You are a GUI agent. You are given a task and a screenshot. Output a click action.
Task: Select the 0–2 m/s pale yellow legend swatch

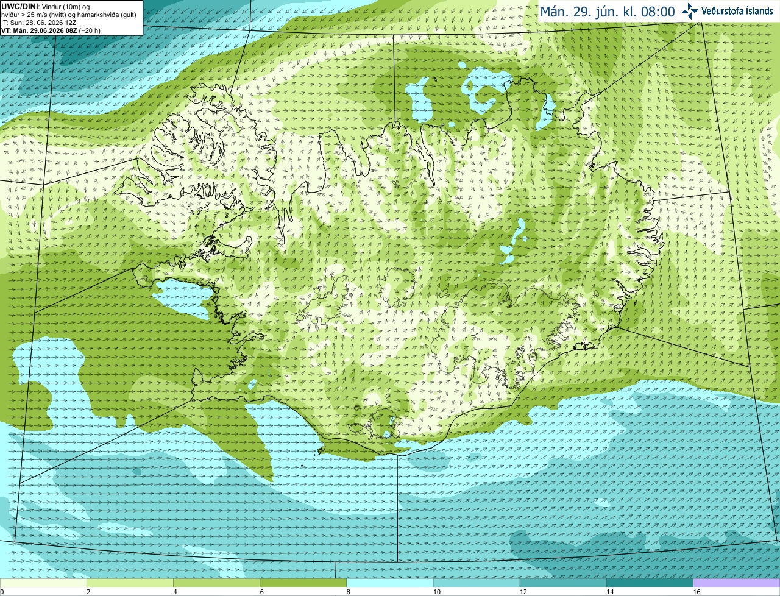point(43,583)
